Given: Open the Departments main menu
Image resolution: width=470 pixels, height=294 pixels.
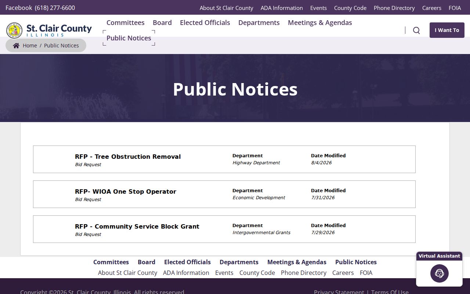Looking at the screenshot, I should pos(259,22).
